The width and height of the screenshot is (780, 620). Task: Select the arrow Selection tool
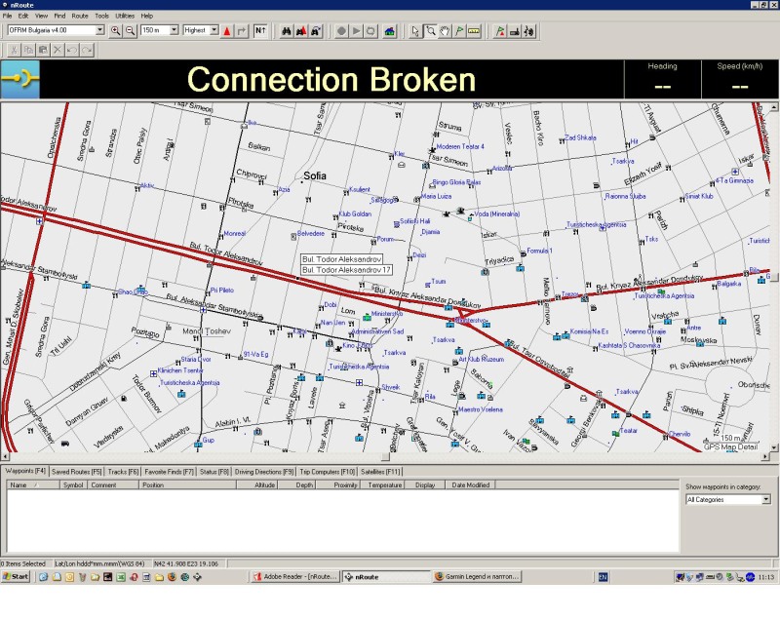416,31
